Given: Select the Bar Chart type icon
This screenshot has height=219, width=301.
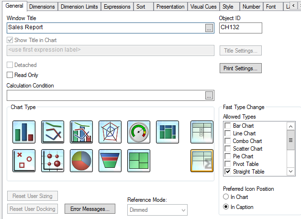Looking at the screenshot, I should 24,132.
